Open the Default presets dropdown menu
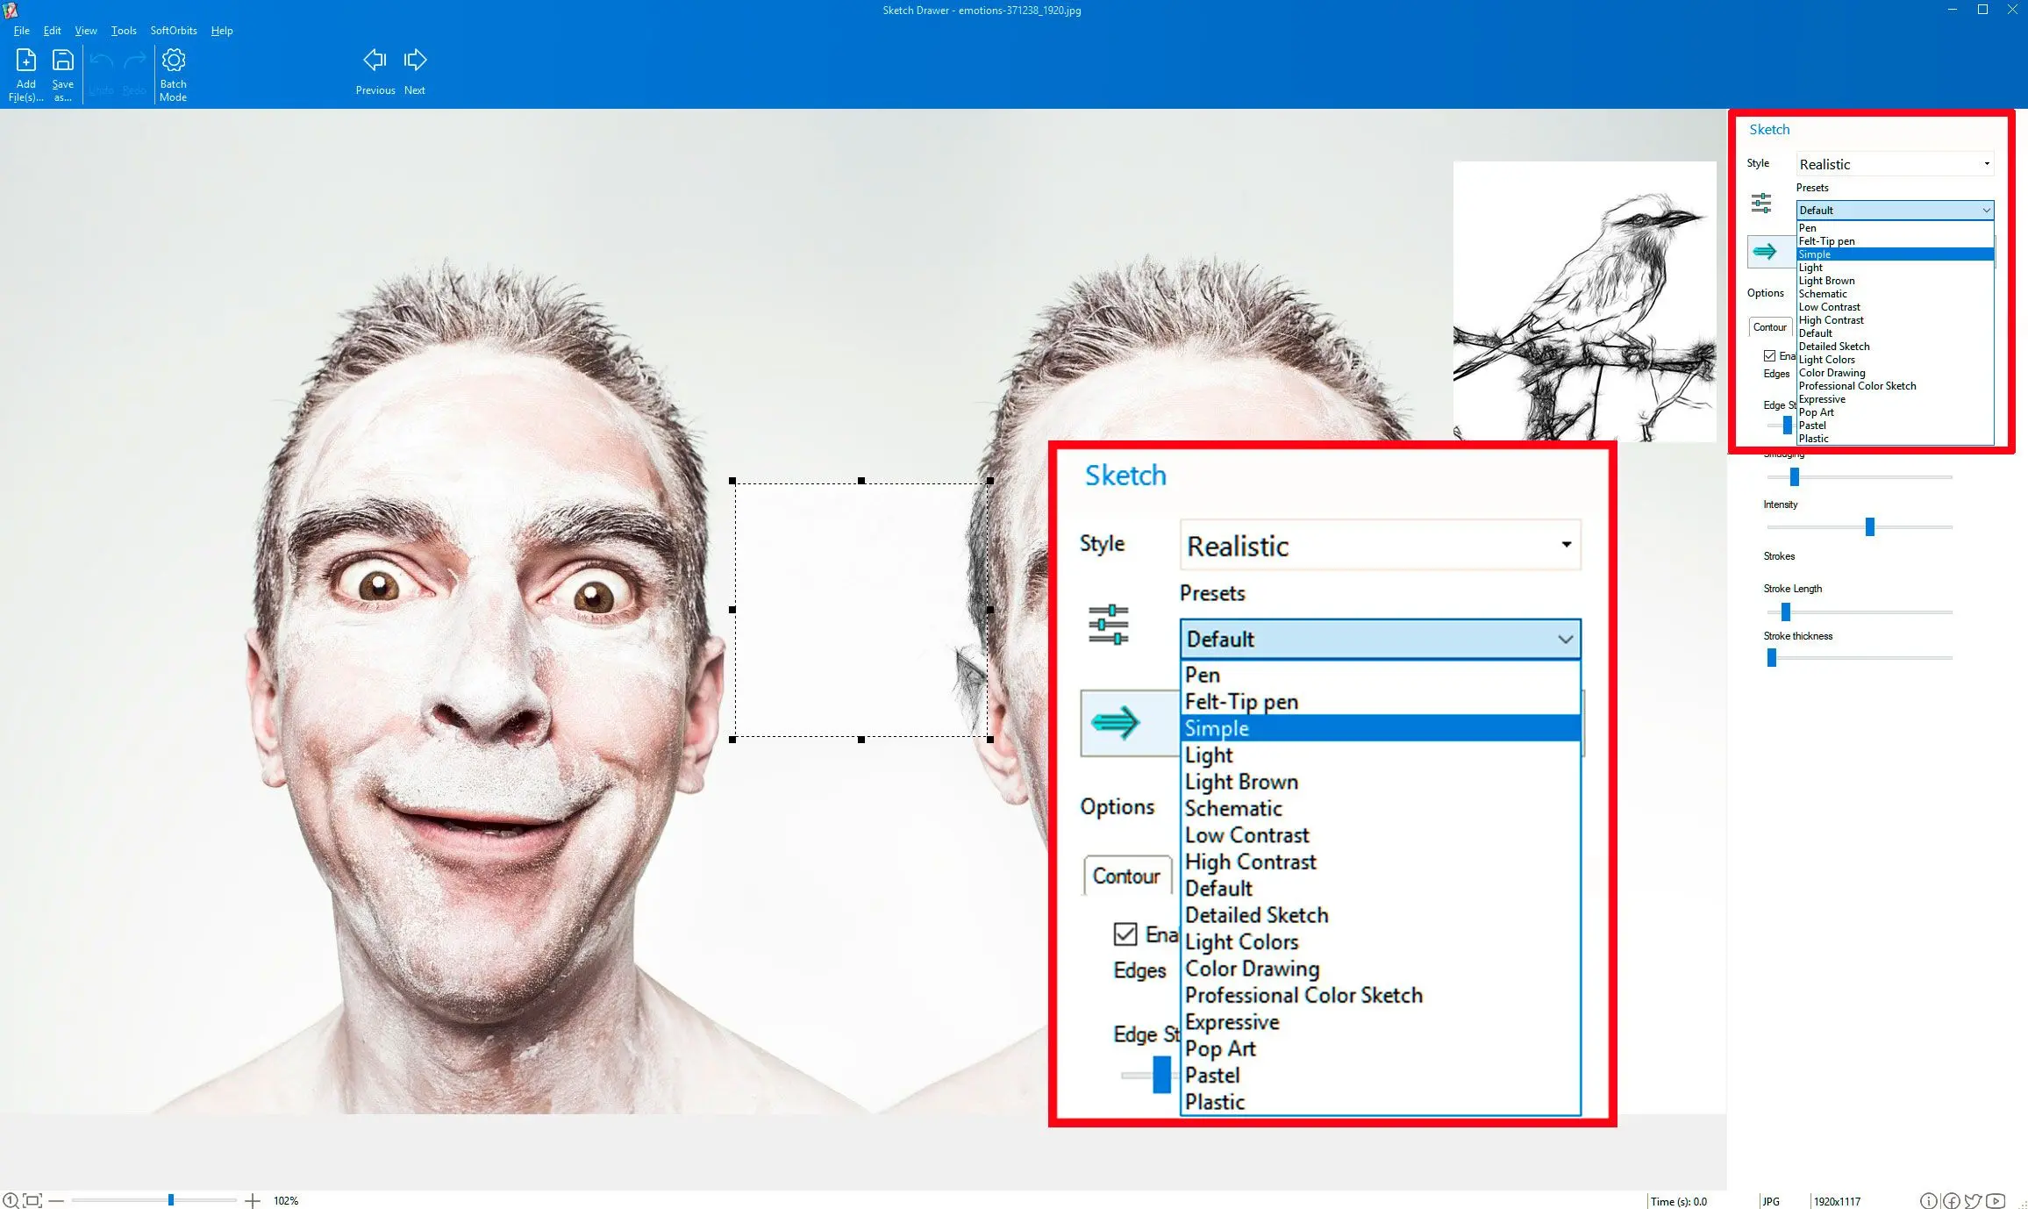This screenshot has height=1209, width=2028. (x=1893, y=209)
